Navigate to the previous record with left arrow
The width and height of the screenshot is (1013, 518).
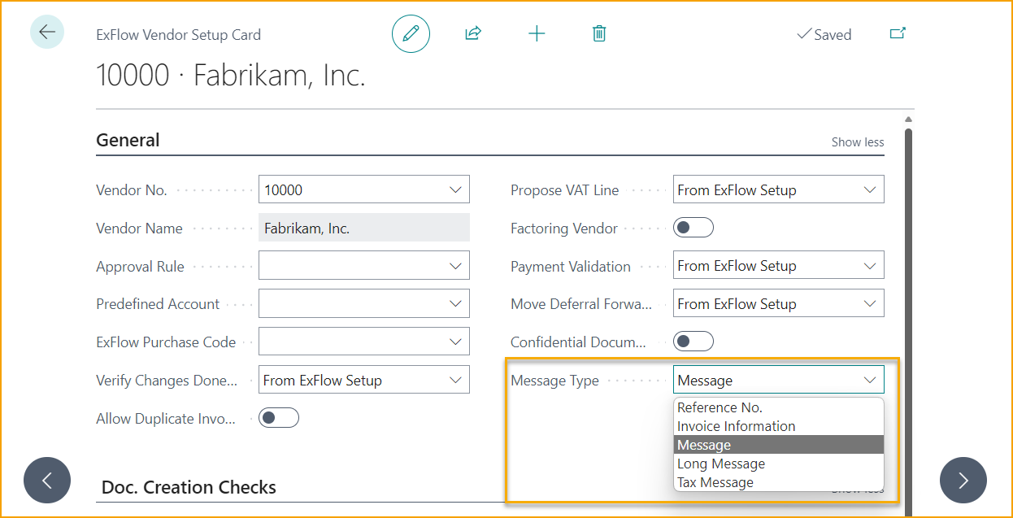pyautogui.click(x=47, y=480)
